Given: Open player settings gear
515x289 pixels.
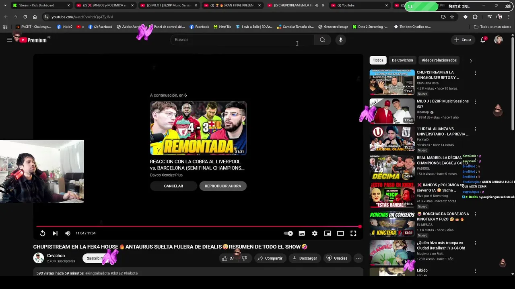Looking at the screenshot, I should click(x=315, y=233).
